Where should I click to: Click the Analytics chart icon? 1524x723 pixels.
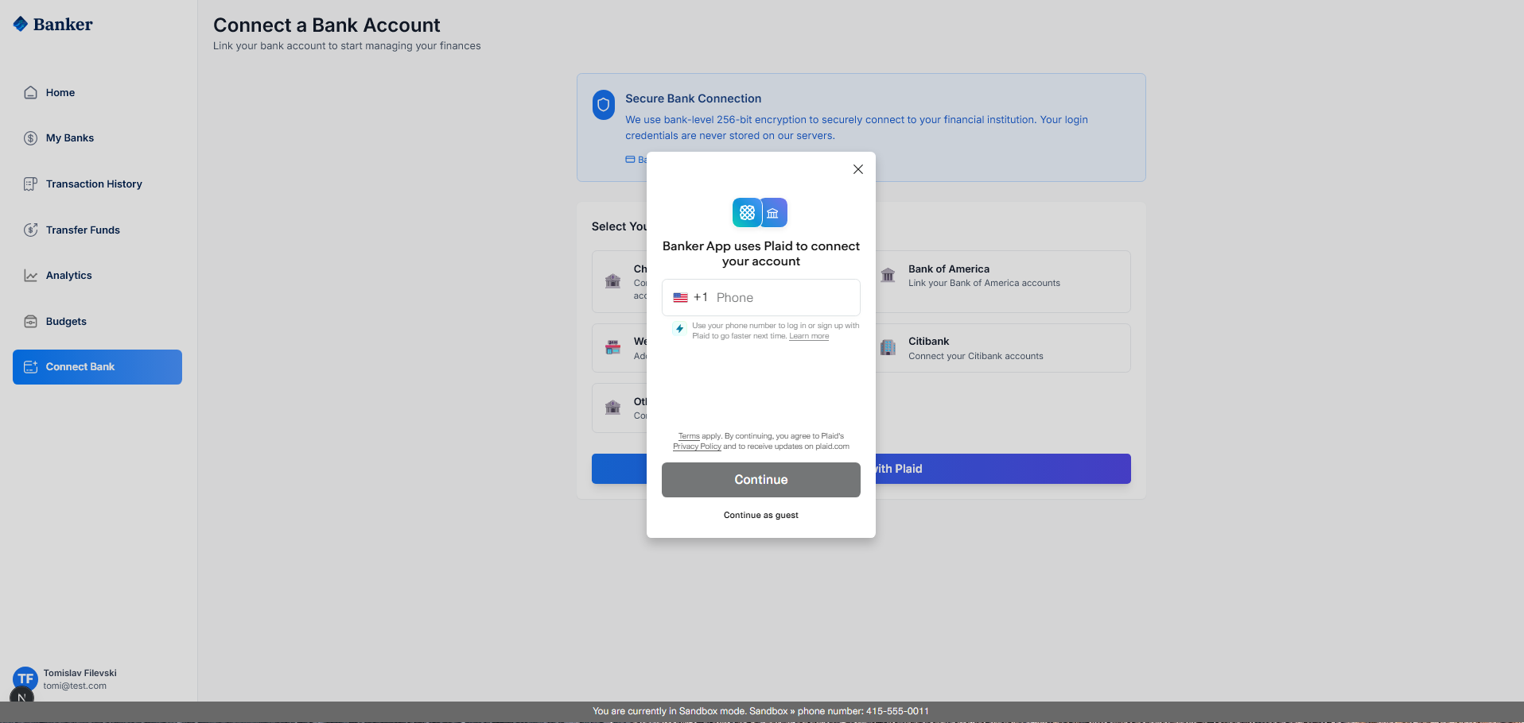click(30, 276)
